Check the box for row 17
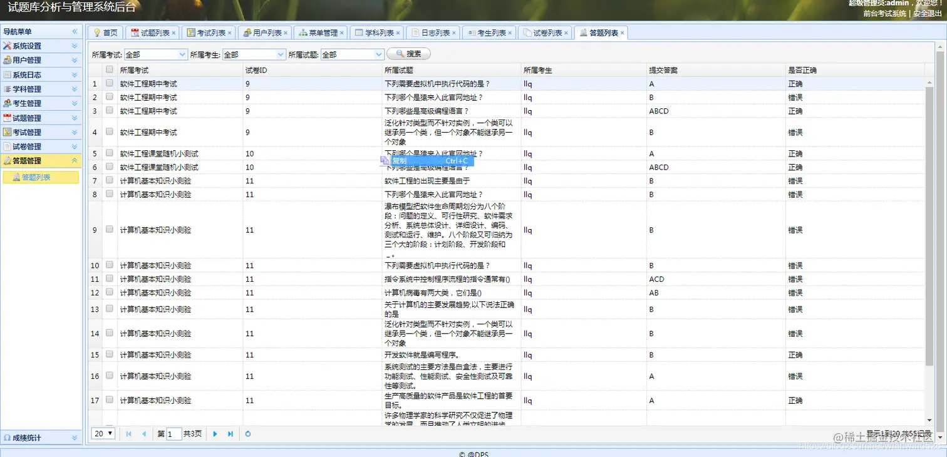 [x=110, y=399]
